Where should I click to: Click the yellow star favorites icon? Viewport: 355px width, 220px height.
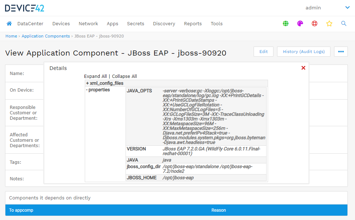pyautogui.click(x=329, y=23)
